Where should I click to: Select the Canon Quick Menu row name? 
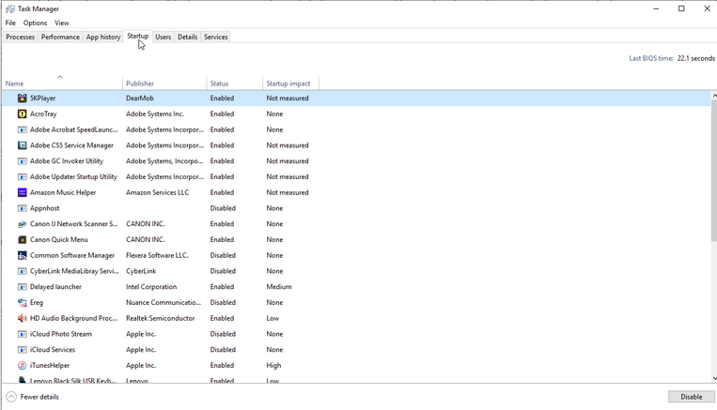point(59,239)
